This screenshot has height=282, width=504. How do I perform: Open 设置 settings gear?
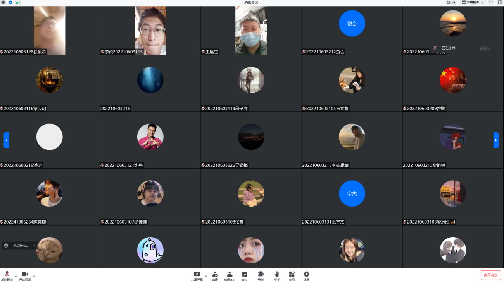click(x=306, y=275)
